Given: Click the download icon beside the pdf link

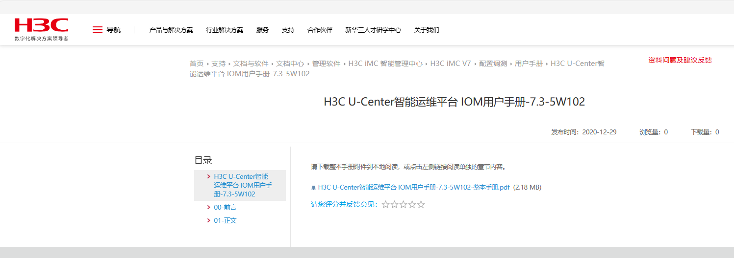Looking at the screenshot, I should click(x=313, y=188).
